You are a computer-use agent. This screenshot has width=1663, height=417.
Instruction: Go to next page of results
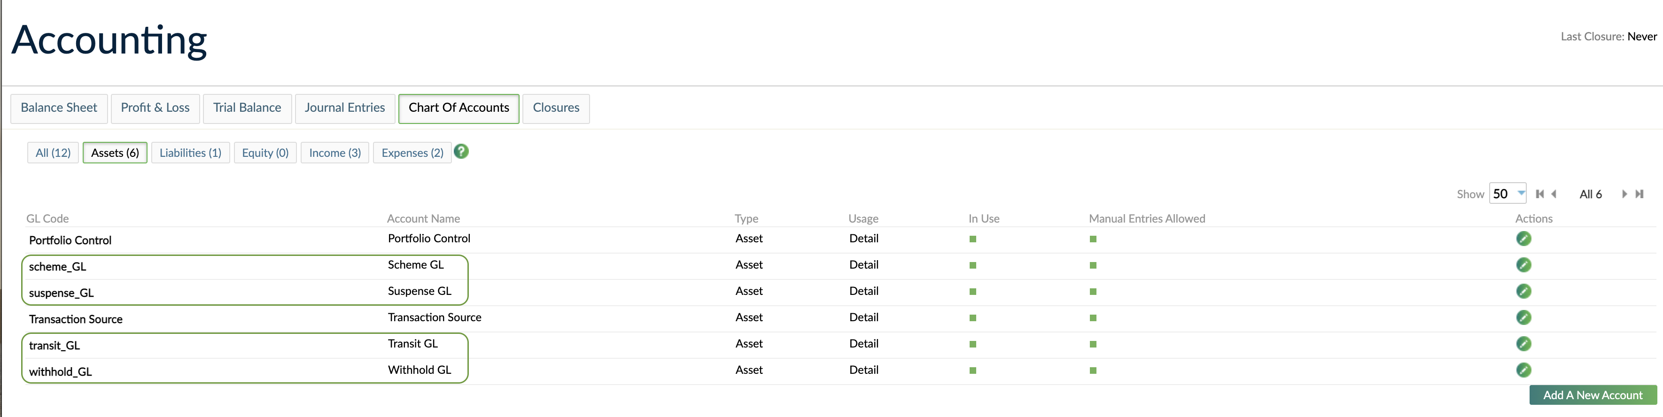coord(1624,194)
